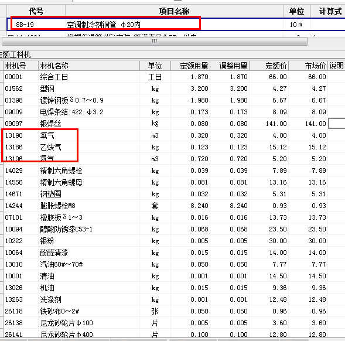
Task: Click adjusted quantity 3.200 of 型钢
Action: (x=238, y=88)
